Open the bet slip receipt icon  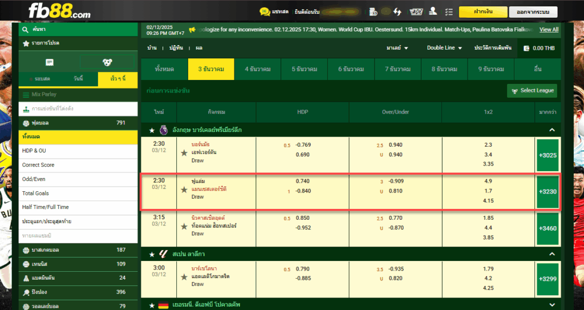tap(50, 62)
